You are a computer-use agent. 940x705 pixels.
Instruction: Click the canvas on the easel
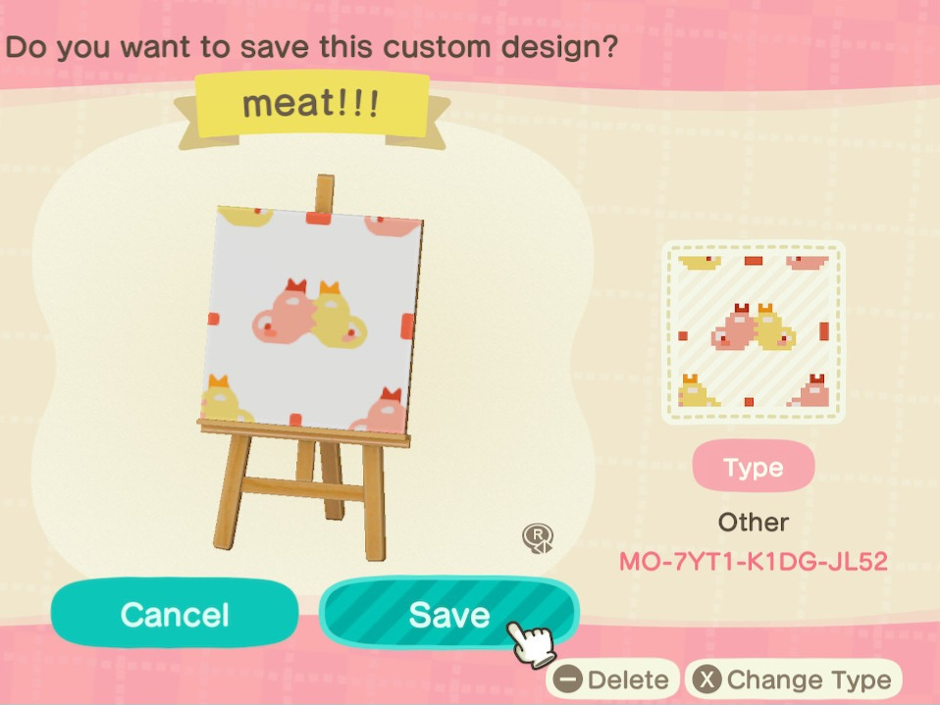pyautogui.click(x=310, y=321)
